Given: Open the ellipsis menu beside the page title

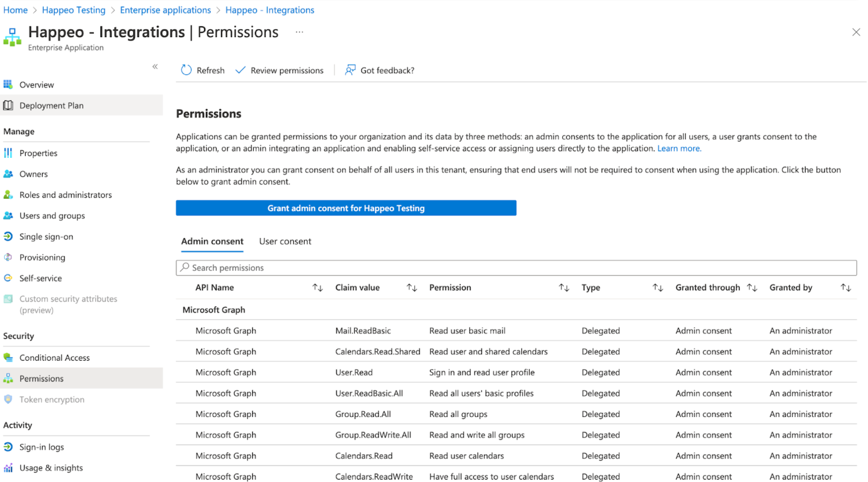Looking at the screenshot, I should (299, 32).
